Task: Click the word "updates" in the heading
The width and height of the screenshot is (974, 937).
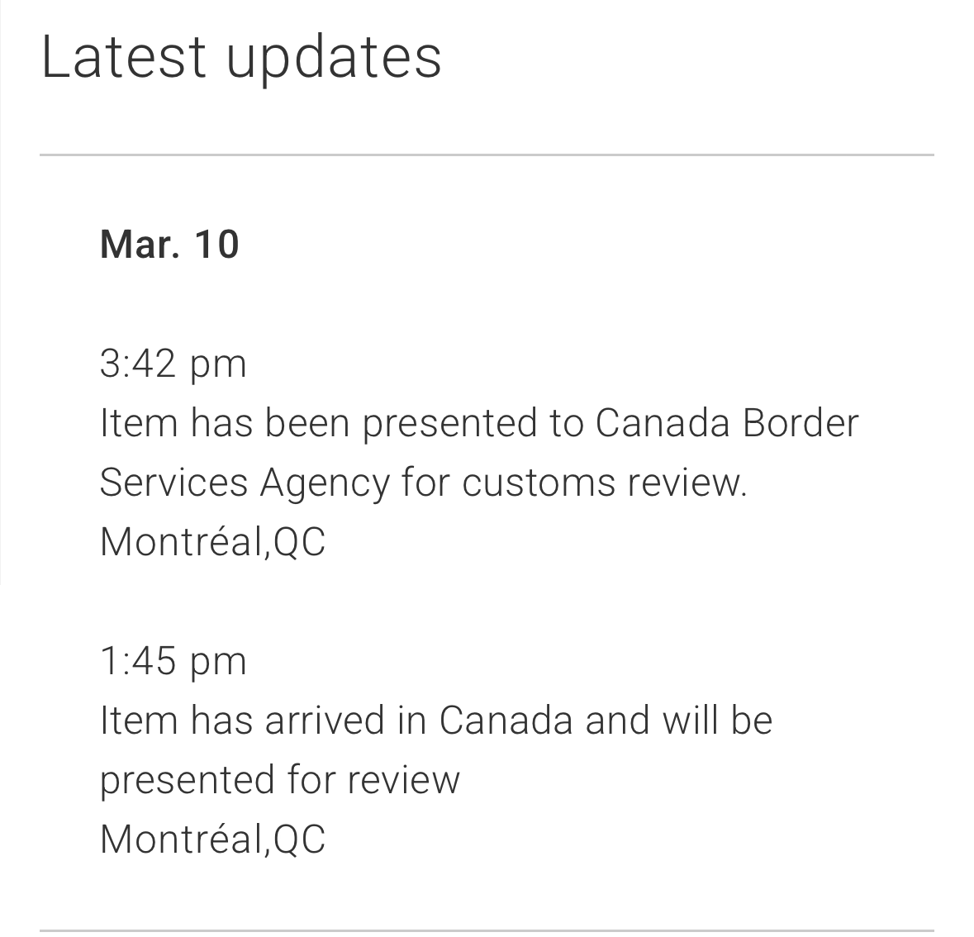Action: coord(333,59)
